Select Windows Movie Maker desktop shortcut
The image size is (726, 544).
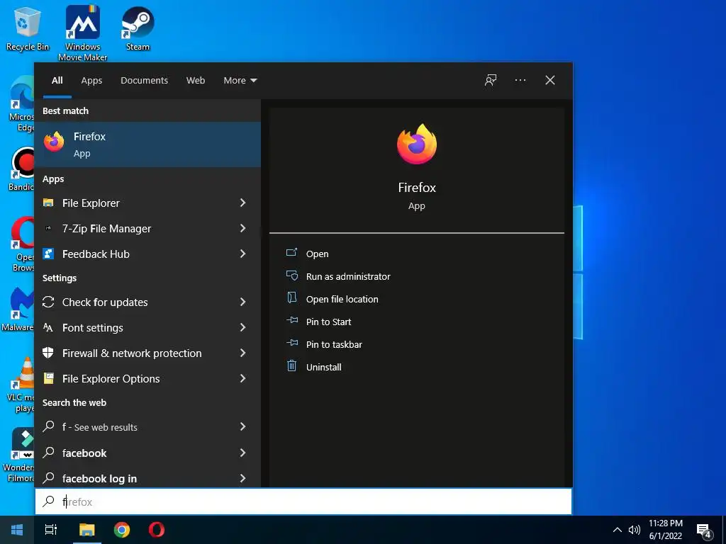82,33
